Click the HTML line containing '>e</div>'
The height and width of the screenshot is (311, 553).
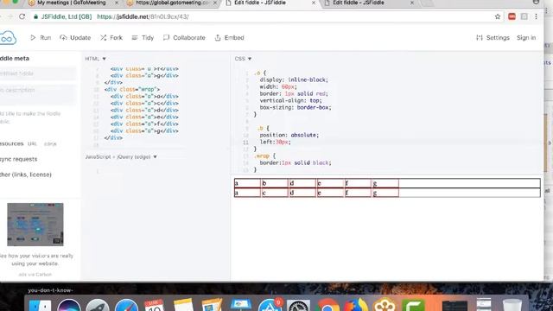(144, 117)
